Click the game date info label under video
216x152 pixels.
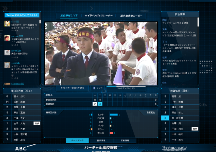click(72, 88)
